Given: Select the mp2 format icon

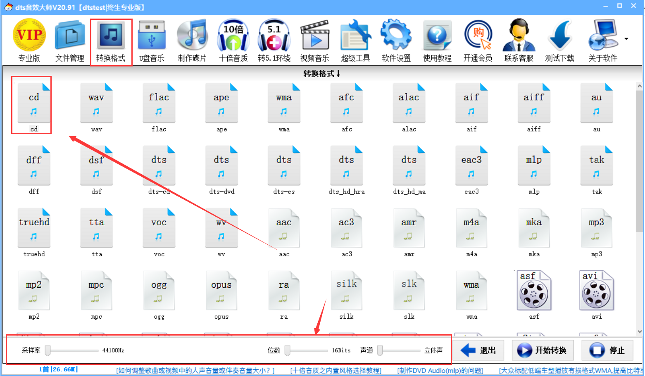Looking at the screenshot, I should [34, 295].
